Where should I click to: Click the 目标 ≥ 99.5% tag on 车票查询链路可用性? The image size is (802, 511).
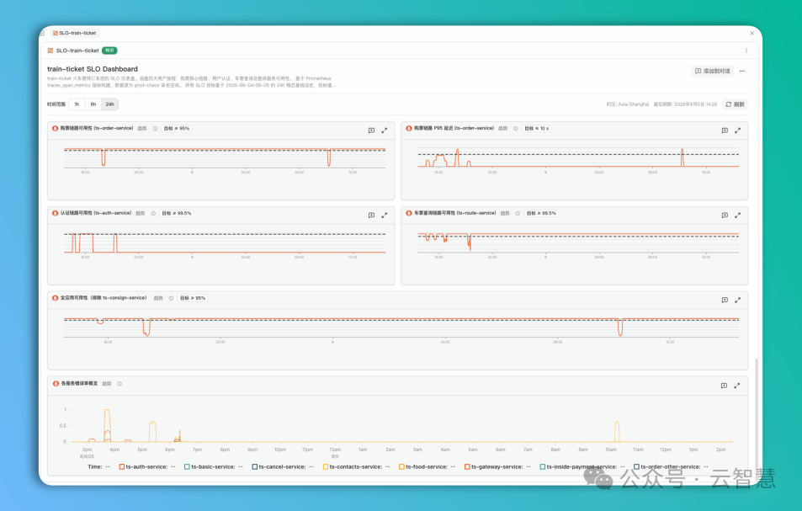(541, 213)
